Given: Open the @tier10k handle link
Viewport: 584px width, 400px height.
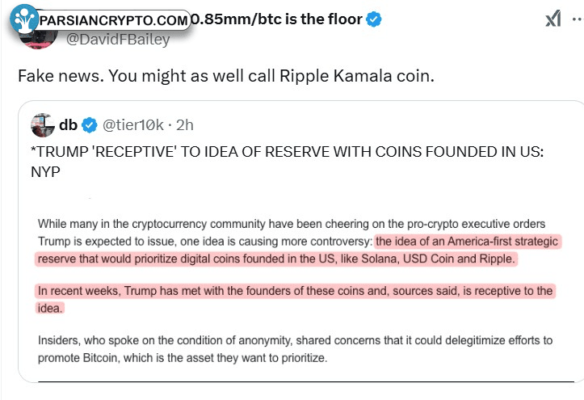Looking at the screenshot, I should click(x=133, y=124).
